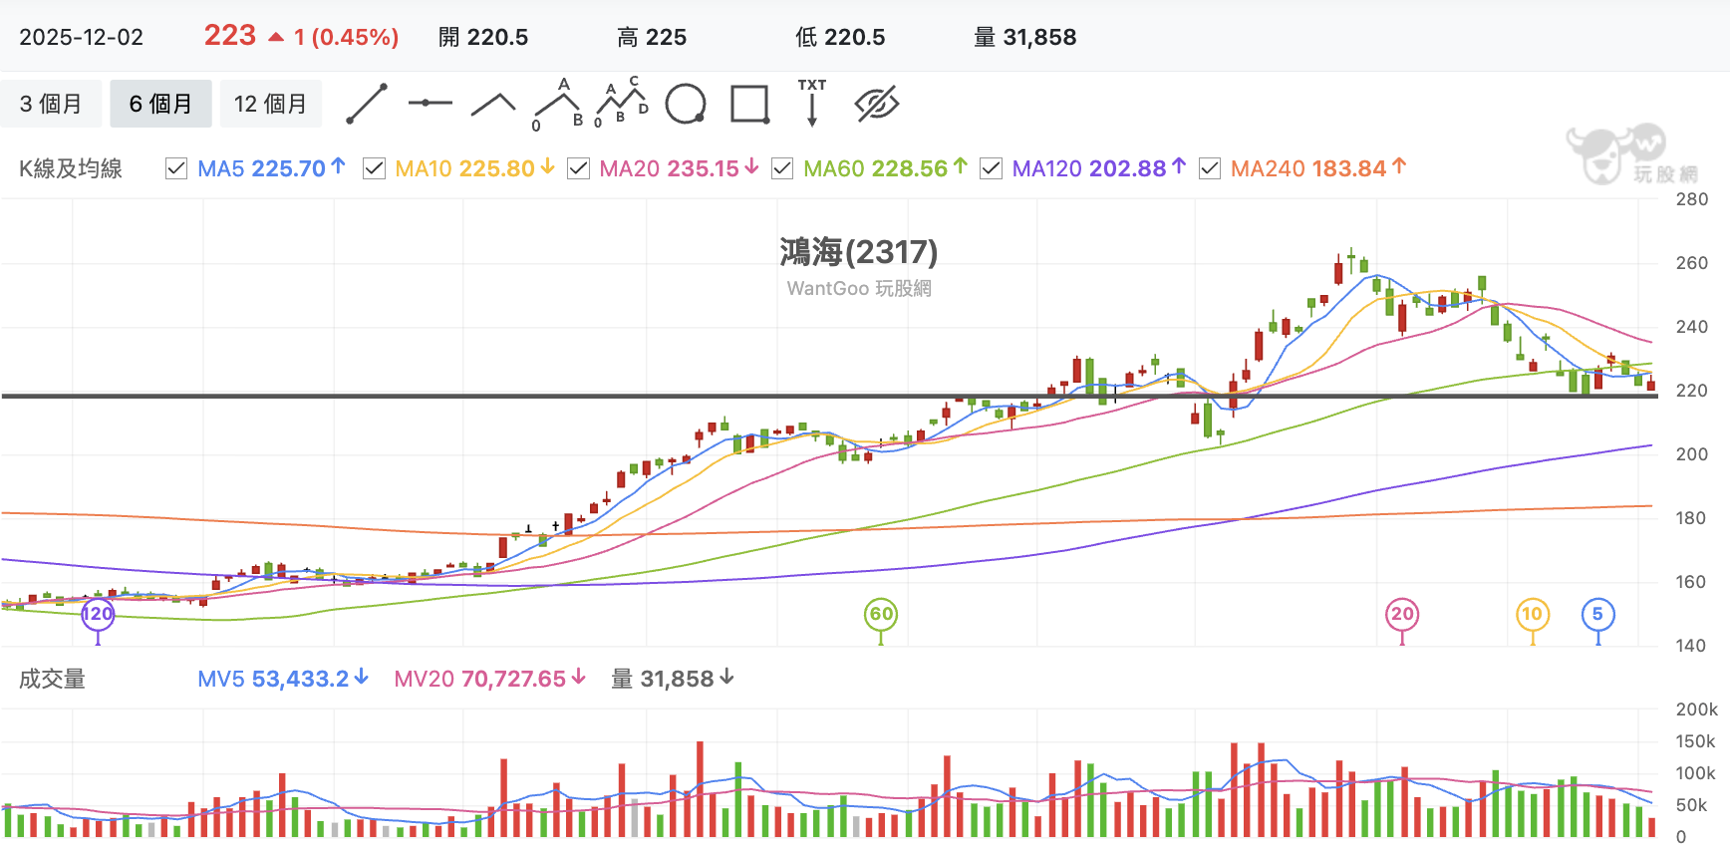Click the green 60 moving-average marker pin
This screenshot has width=1730, height=851.
(881, 614)
